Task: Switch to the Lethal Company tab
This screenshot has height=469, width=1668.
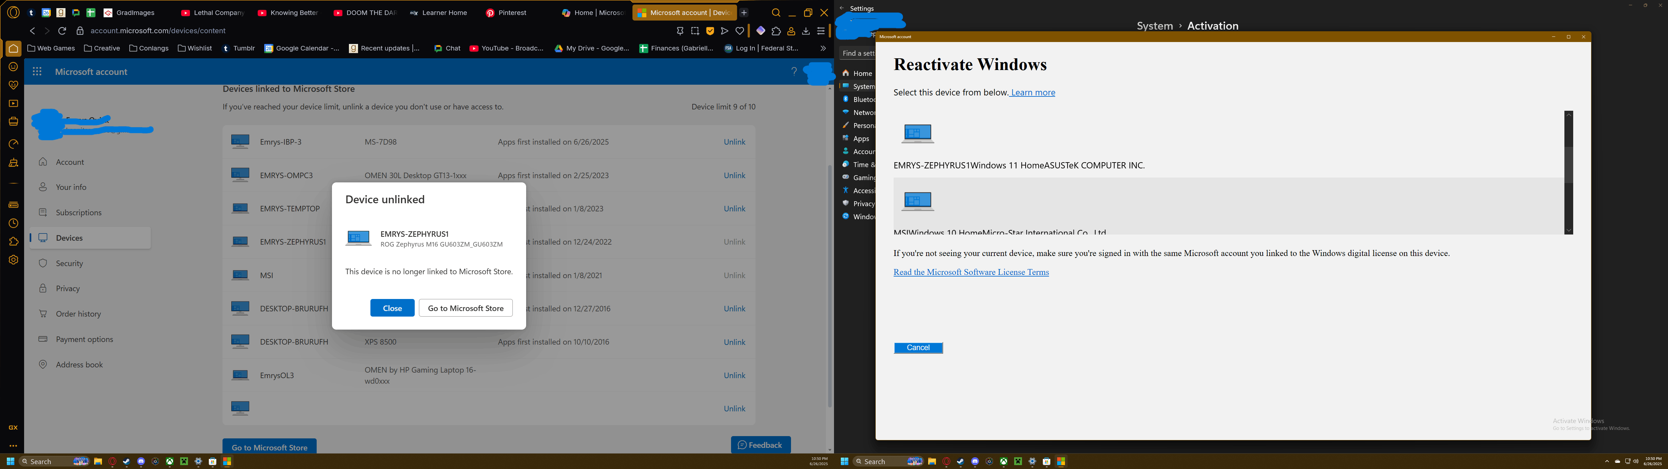Action: tap(213, 13)
